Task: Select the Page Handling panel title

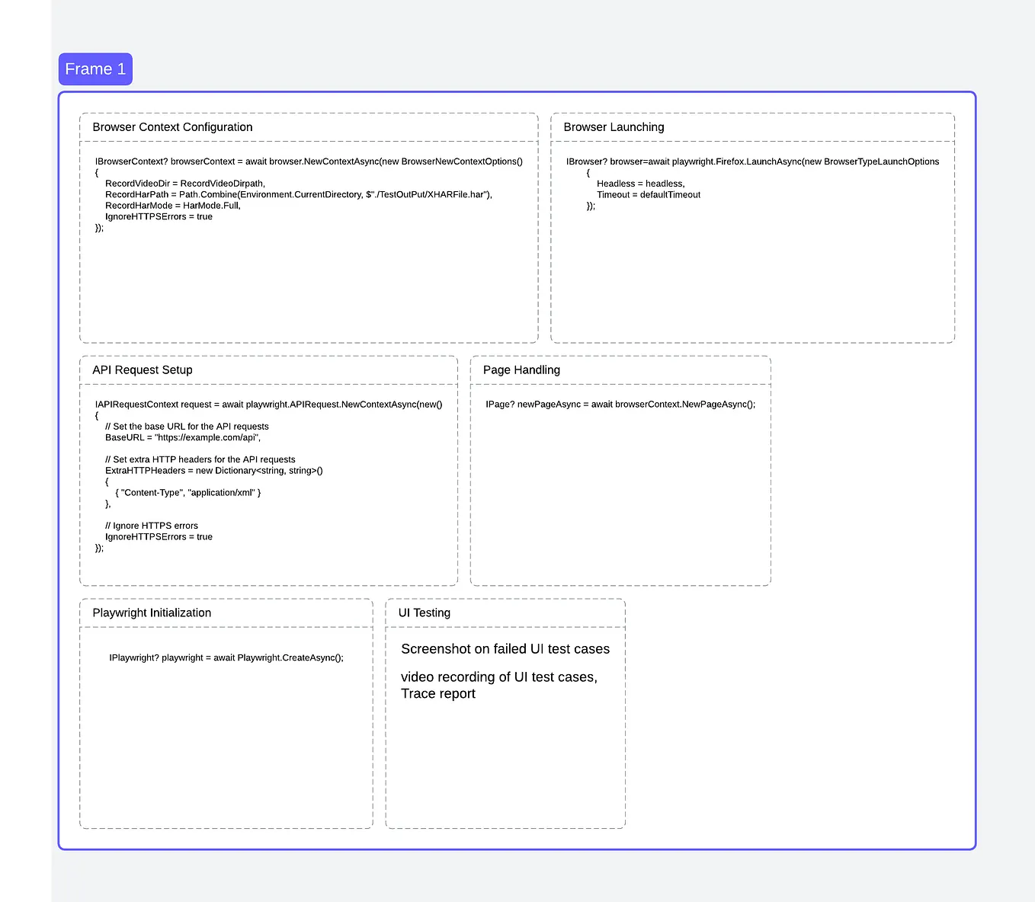Action: click(x=521, y=369)
